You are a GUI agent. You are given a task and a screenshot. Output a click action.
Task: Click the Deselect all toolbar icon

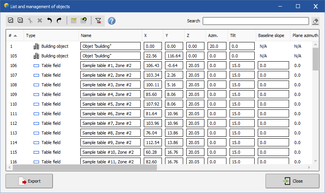pyautogui.click(x=20, y=21)
